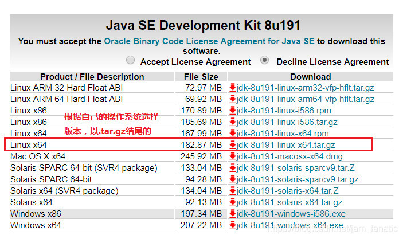
Task: Click download arrow icon for windows-x64.exe
Action: point(233,225)
